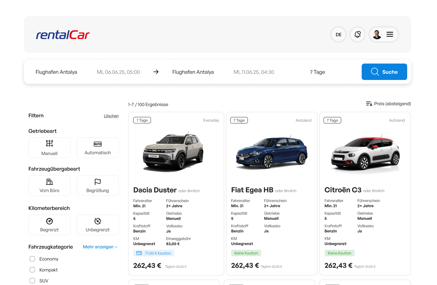Click the credit card icon in Kaution badge

(x=139, y=253)
